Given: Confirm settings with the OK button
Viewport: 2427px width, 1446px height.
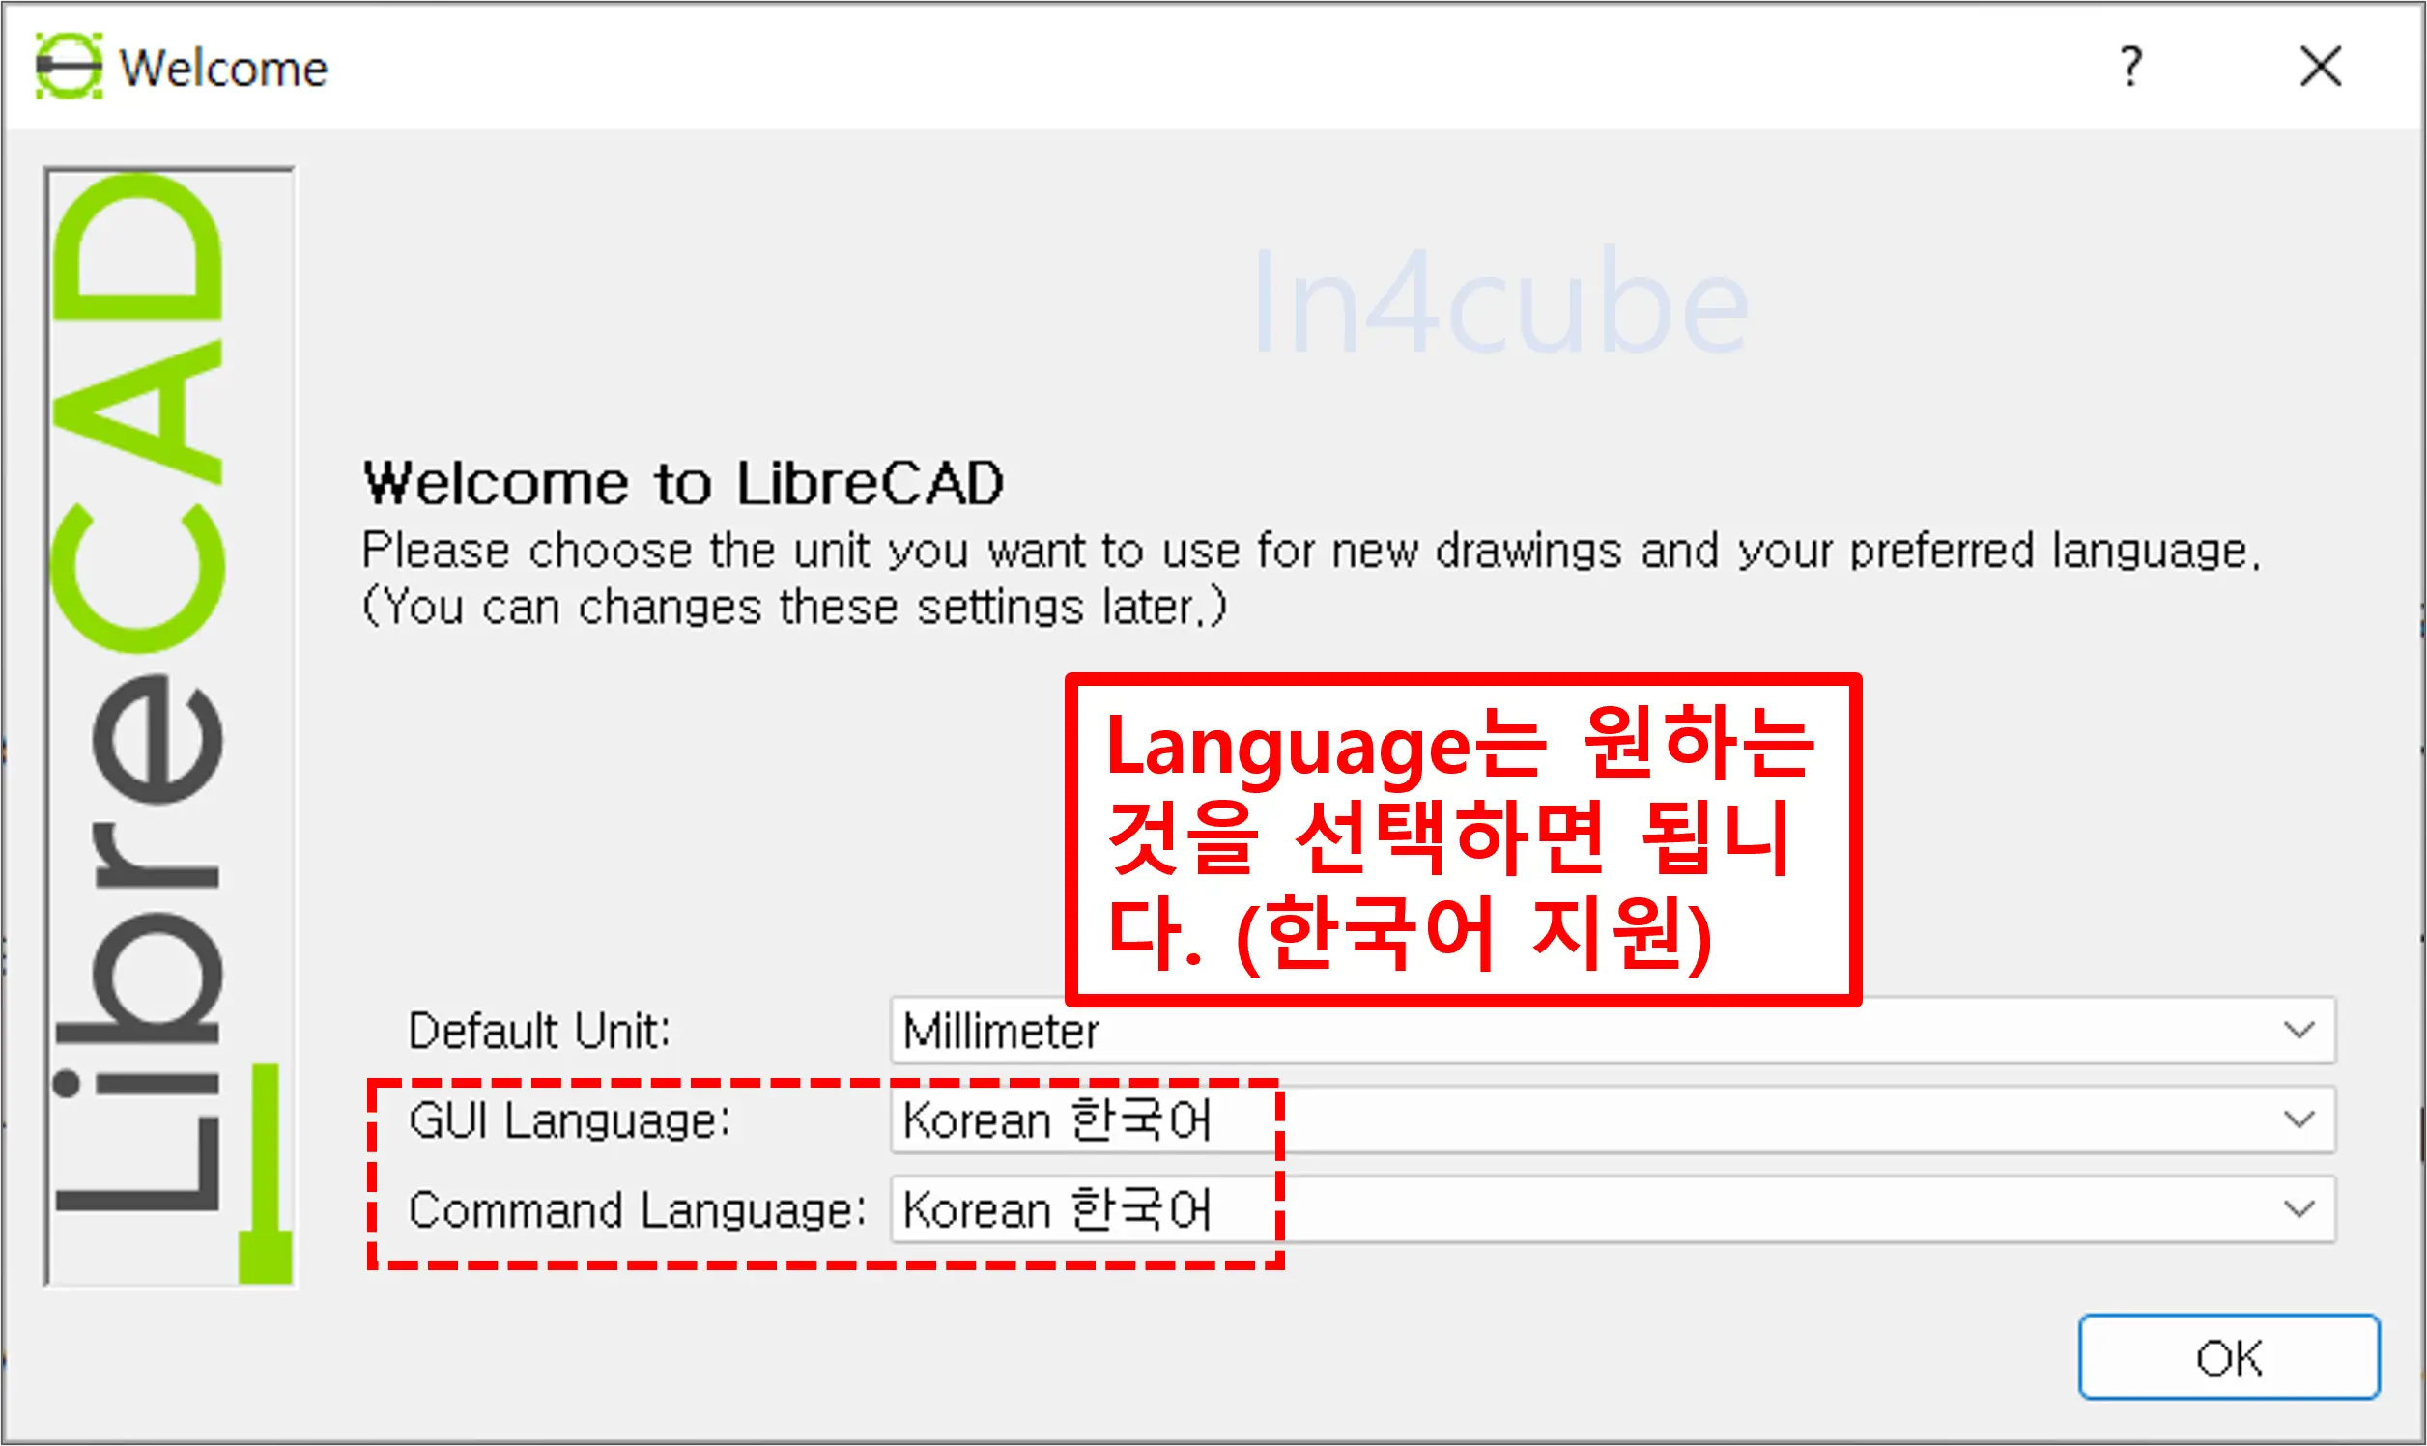Looking at the screenshot, I should coord(2228,1357).
